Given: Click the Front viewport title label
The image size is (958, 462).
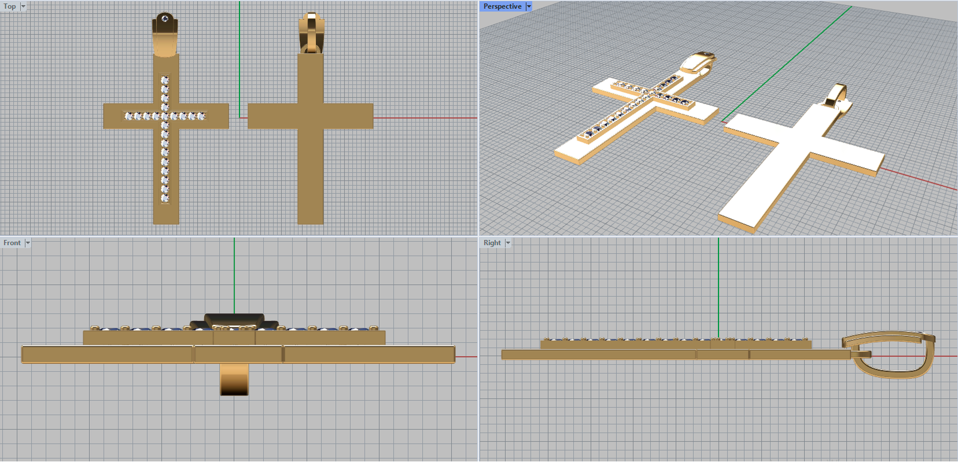Looking at the screenshot, I should [x=11, y=243].
